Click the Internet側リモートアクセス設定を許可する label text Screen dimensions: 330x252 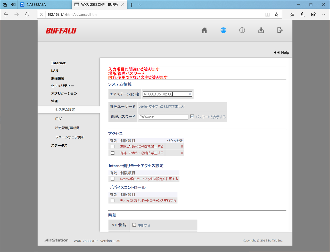click(149, 179)
